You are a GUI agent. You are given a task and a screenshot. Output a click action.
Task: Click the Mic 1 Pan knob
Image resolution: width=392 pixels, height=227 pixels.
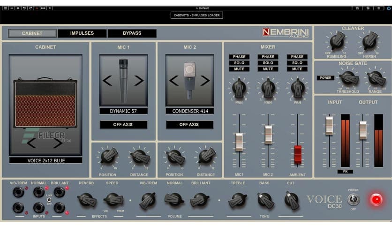[x=239, y=88]
